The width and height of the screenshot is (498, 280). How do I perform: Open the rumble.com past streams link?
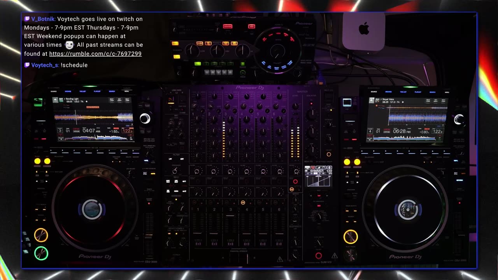pyautogui.click(x=95, y=54)
